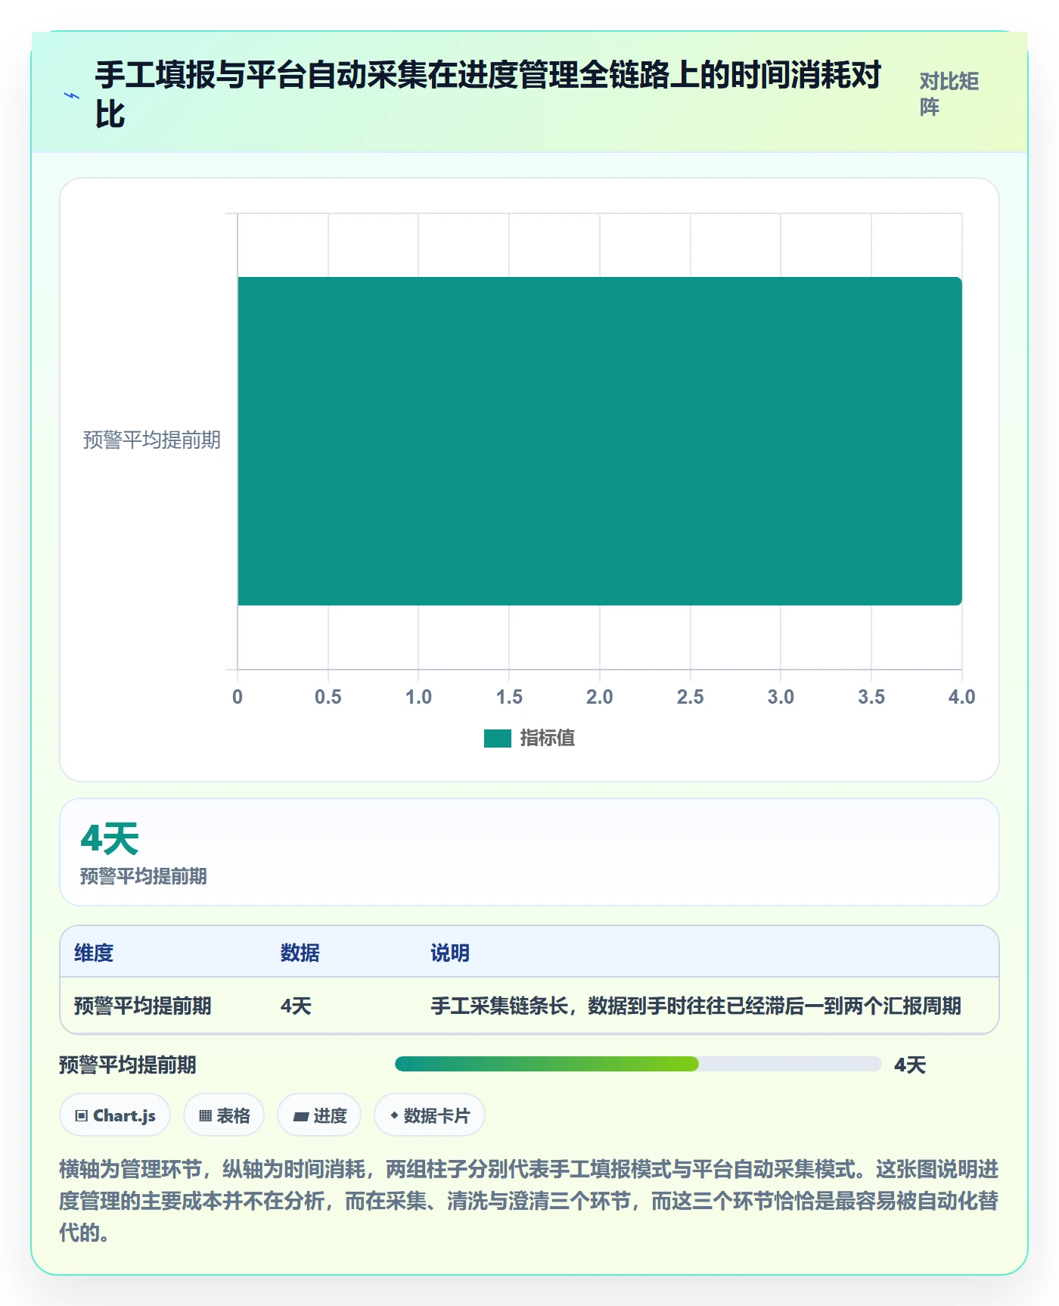Click the teal 预警平均提前期 chart bar
This screenshot has width=1059, height=1306.
point(600,441)
